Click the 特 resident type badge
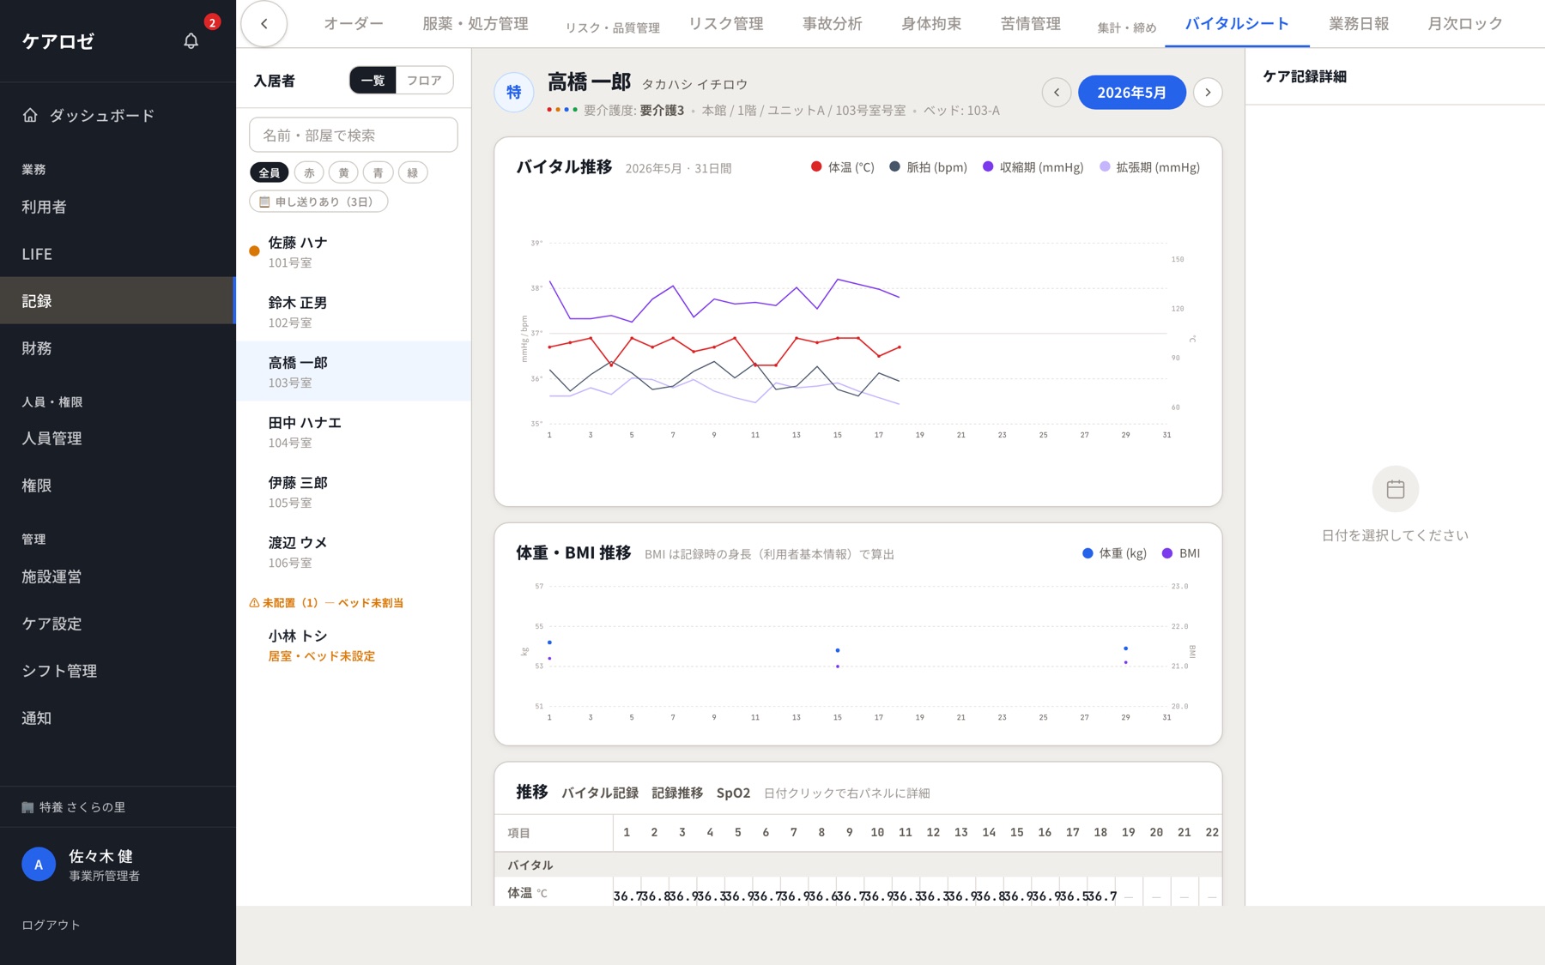This screenshot has width=1545, height=965. point(514,93)
